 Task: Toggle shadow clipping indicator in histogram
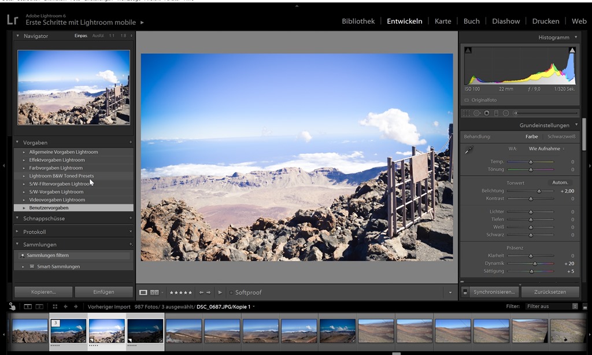(x=468, y=50)
